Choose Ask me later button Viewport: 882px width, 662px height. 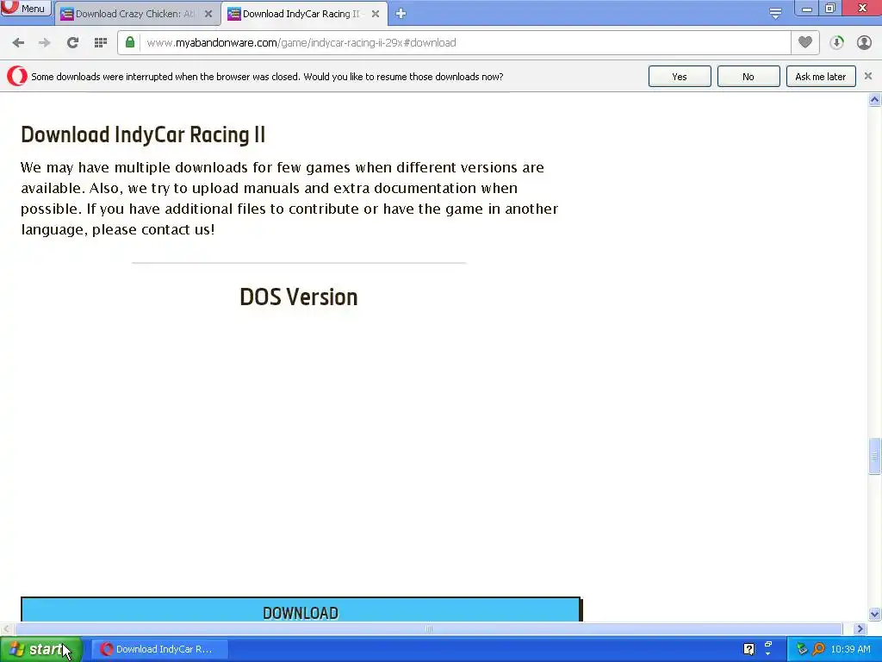click(821, 77)
